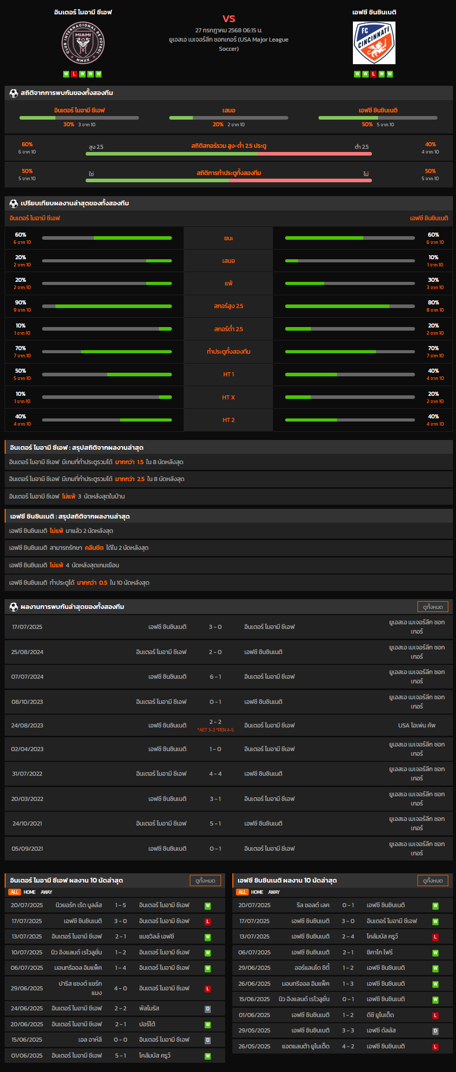The height and width of the screenshot is (1072, 456).
Task: Click the soccer ball icon beside สถิติจากการพบกันของทั้งสองทีม
Action: point(14,93)
